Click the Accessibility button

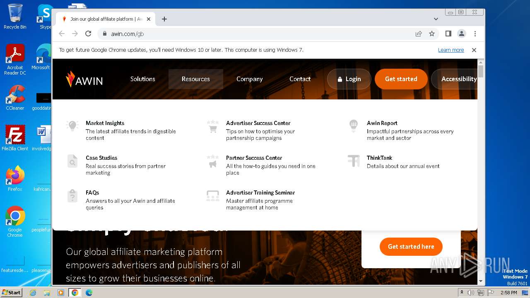[455, 79]
